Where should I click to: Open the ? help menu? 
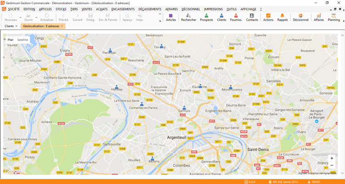pyautogui.click(x=261, y=9)
